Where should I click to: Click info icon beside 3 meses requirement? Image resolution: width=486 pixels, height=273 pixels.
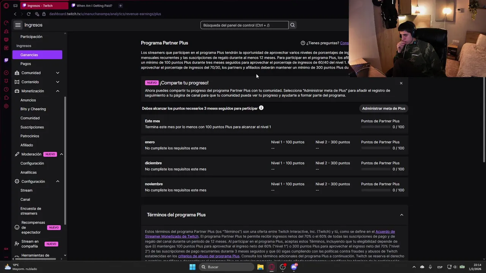click(x=261, y=108)
